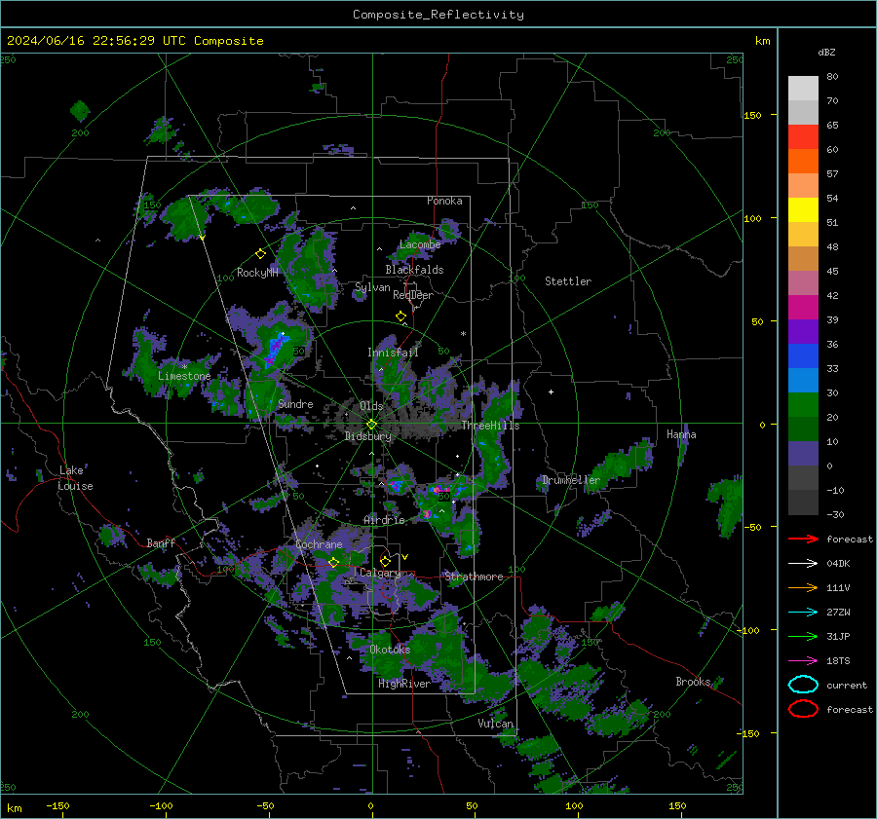Click the -150 label on bottom km axis
877x819 pixels.
click(57, 805)
